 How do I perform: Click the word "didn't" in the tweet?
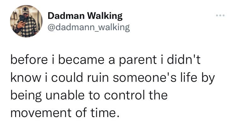pos(188,60)
